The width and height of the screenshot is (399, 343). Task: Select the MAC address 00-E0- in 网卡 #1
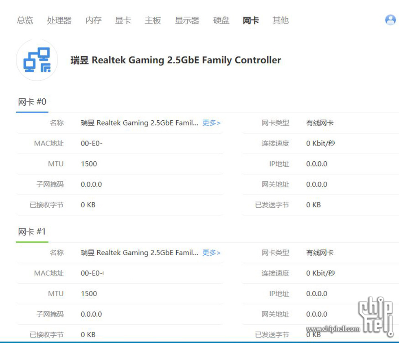(x=92, y=274)
